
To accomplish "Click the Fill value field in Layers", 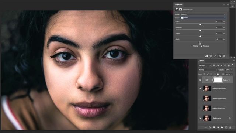I will point(228,74).
